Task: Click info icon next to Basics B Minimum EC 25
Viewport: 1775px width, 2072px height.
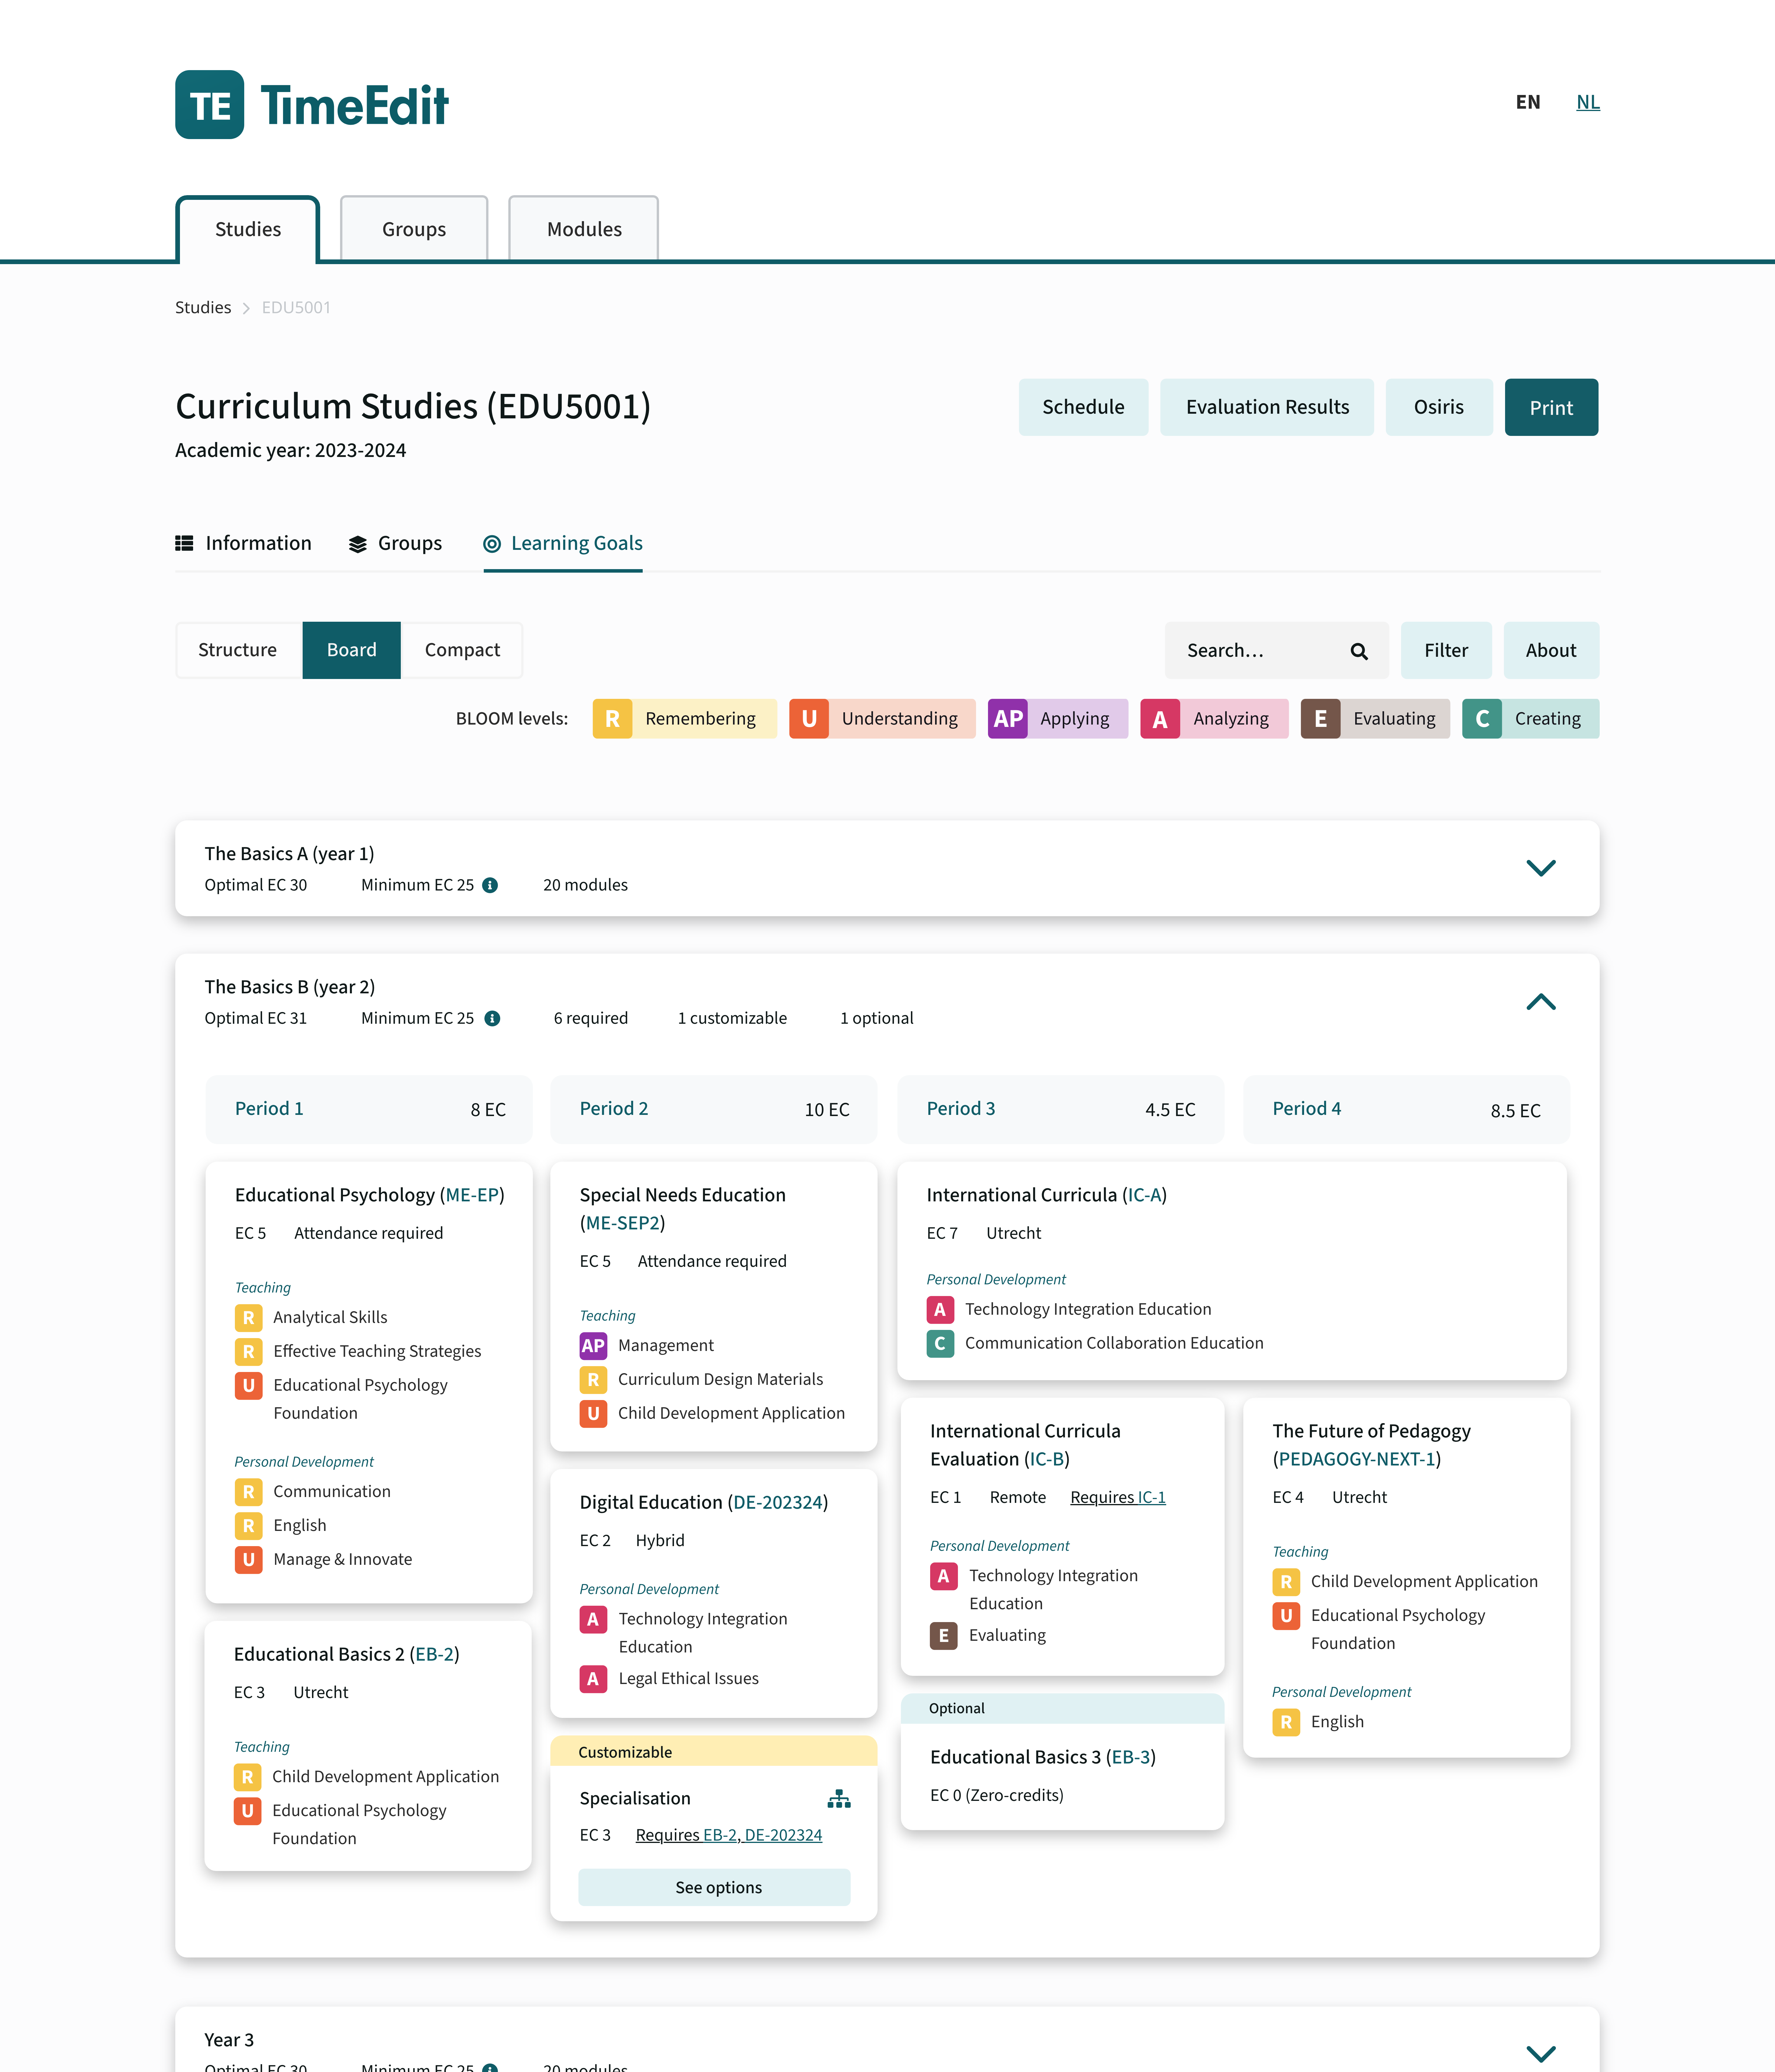Action: coord(492,1018)
